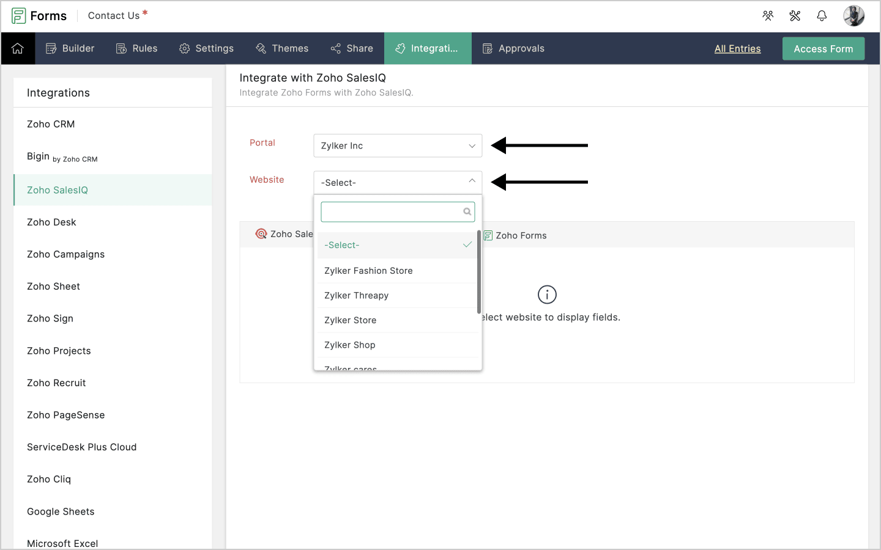Click the Contact Us form title
The width and height of the screenshot is (881, 550).
pos(114,16)
